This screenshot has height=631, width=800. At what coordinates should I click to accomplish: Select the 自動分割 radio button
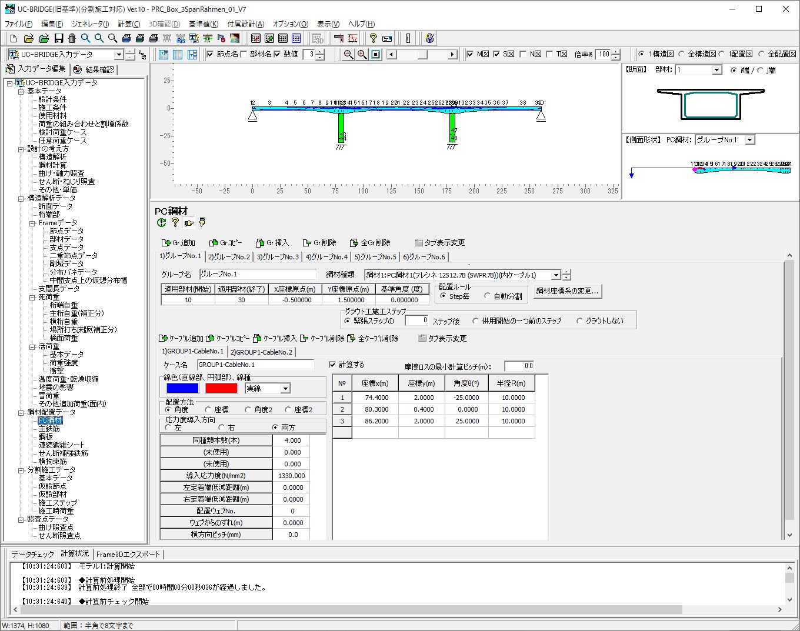coord(488,296)
